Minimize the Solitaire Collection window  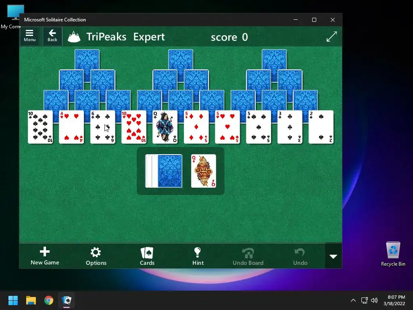click(296, 20)
